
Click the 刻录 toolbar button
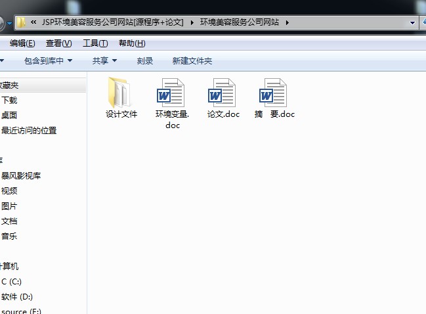pyautogui.click(x=145, y=60)
